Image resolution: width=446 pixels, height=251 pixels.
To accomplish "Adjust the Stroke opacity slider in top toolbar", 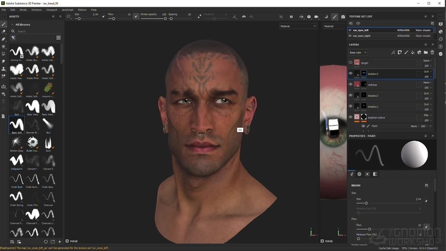I will click(x=153, y=18).
